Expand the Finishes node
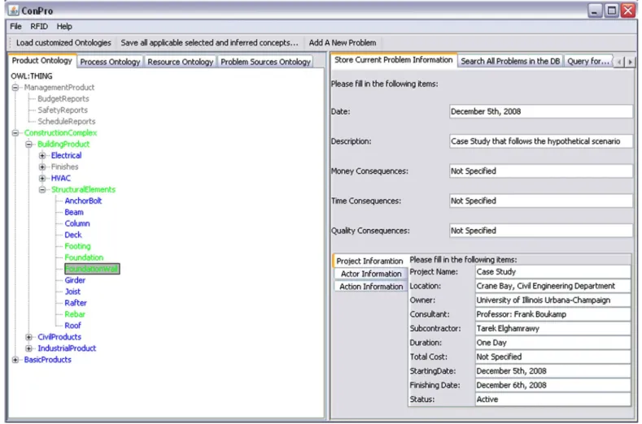This screenshot has width=642, height=424. pos(42,167)
